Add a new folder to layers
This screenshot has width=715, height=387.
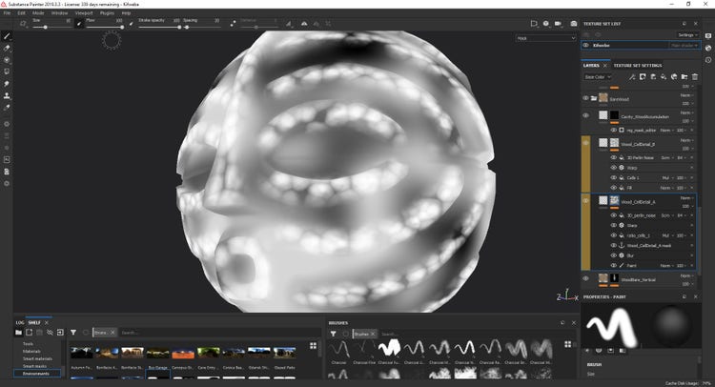tap(684, 77)
